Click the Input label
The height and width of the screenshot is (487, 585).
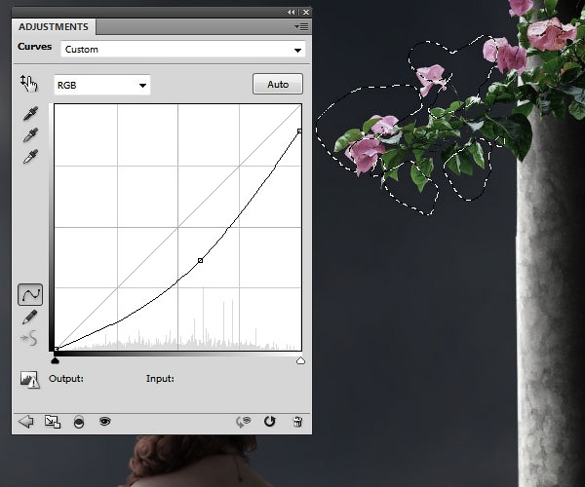click(x=160, y=379)
